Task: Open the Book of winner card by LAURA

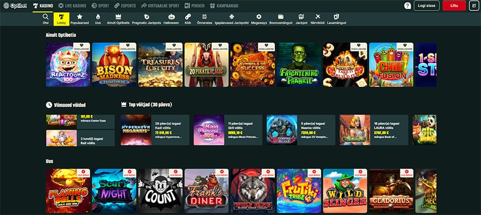Action: pos(374,130)
